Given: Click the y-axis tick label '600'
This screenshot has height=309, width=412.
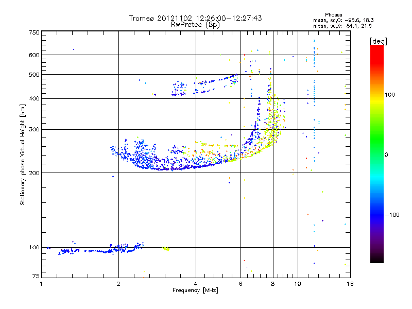Looking at the screenshot, I should (34, 55).
